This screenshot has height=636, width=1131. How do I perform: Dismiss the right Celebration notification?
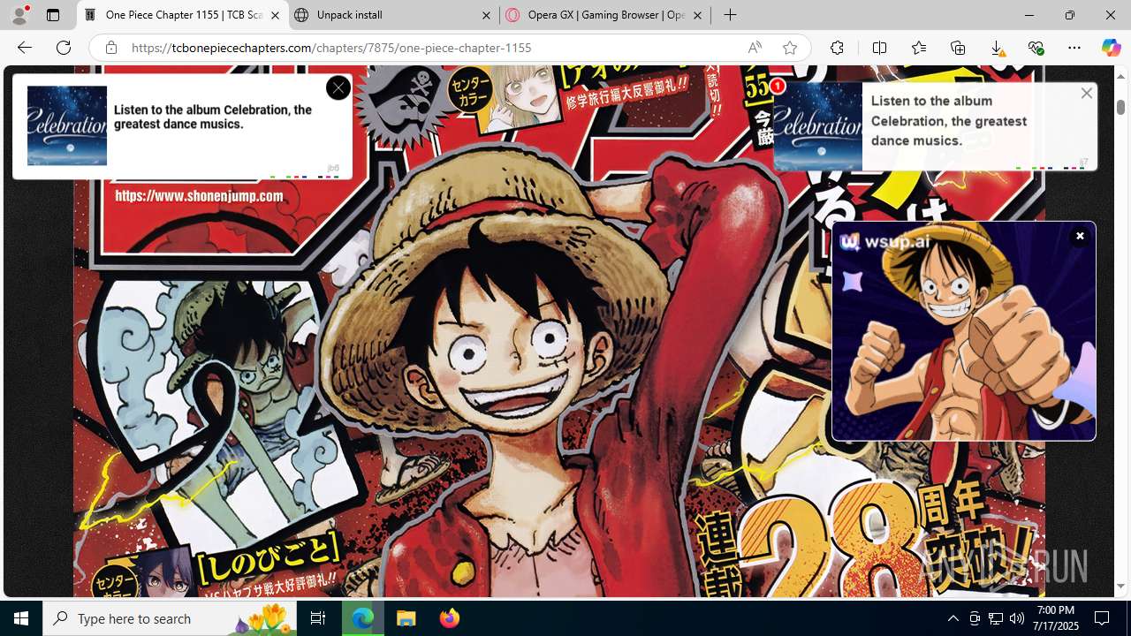coord(1087,93)
